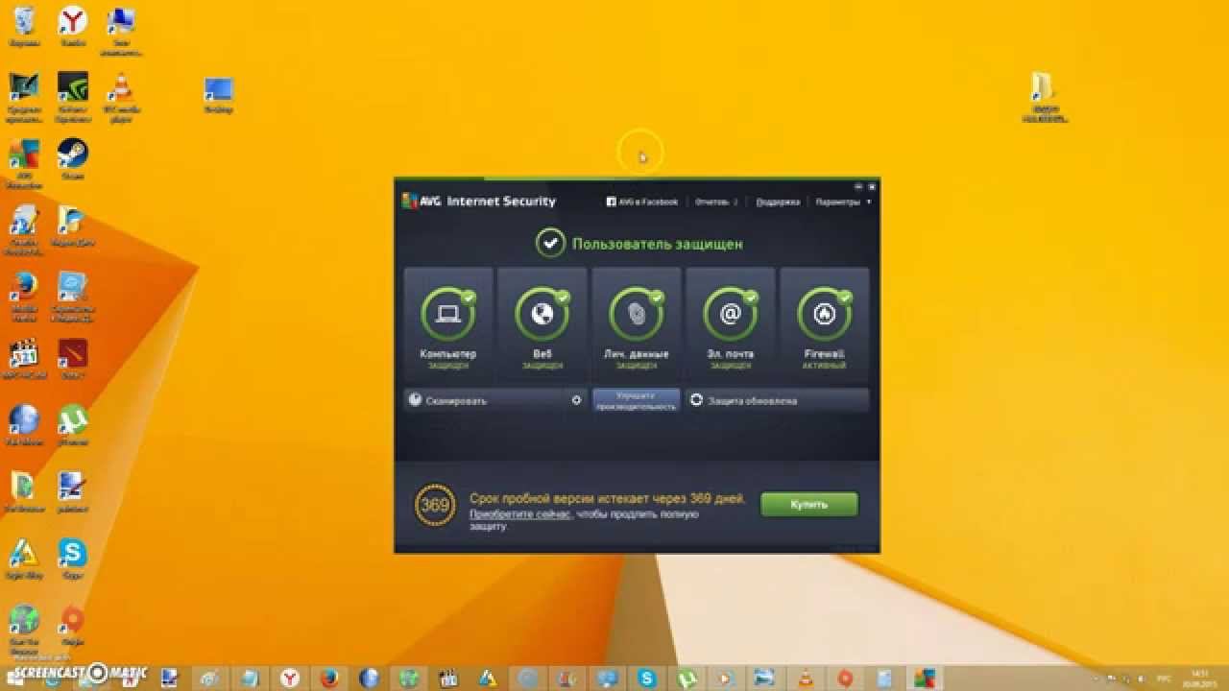Open Yandex browser desktop shortcut
This screenshot has height=691, width=1229.
(x=73, y=26)
